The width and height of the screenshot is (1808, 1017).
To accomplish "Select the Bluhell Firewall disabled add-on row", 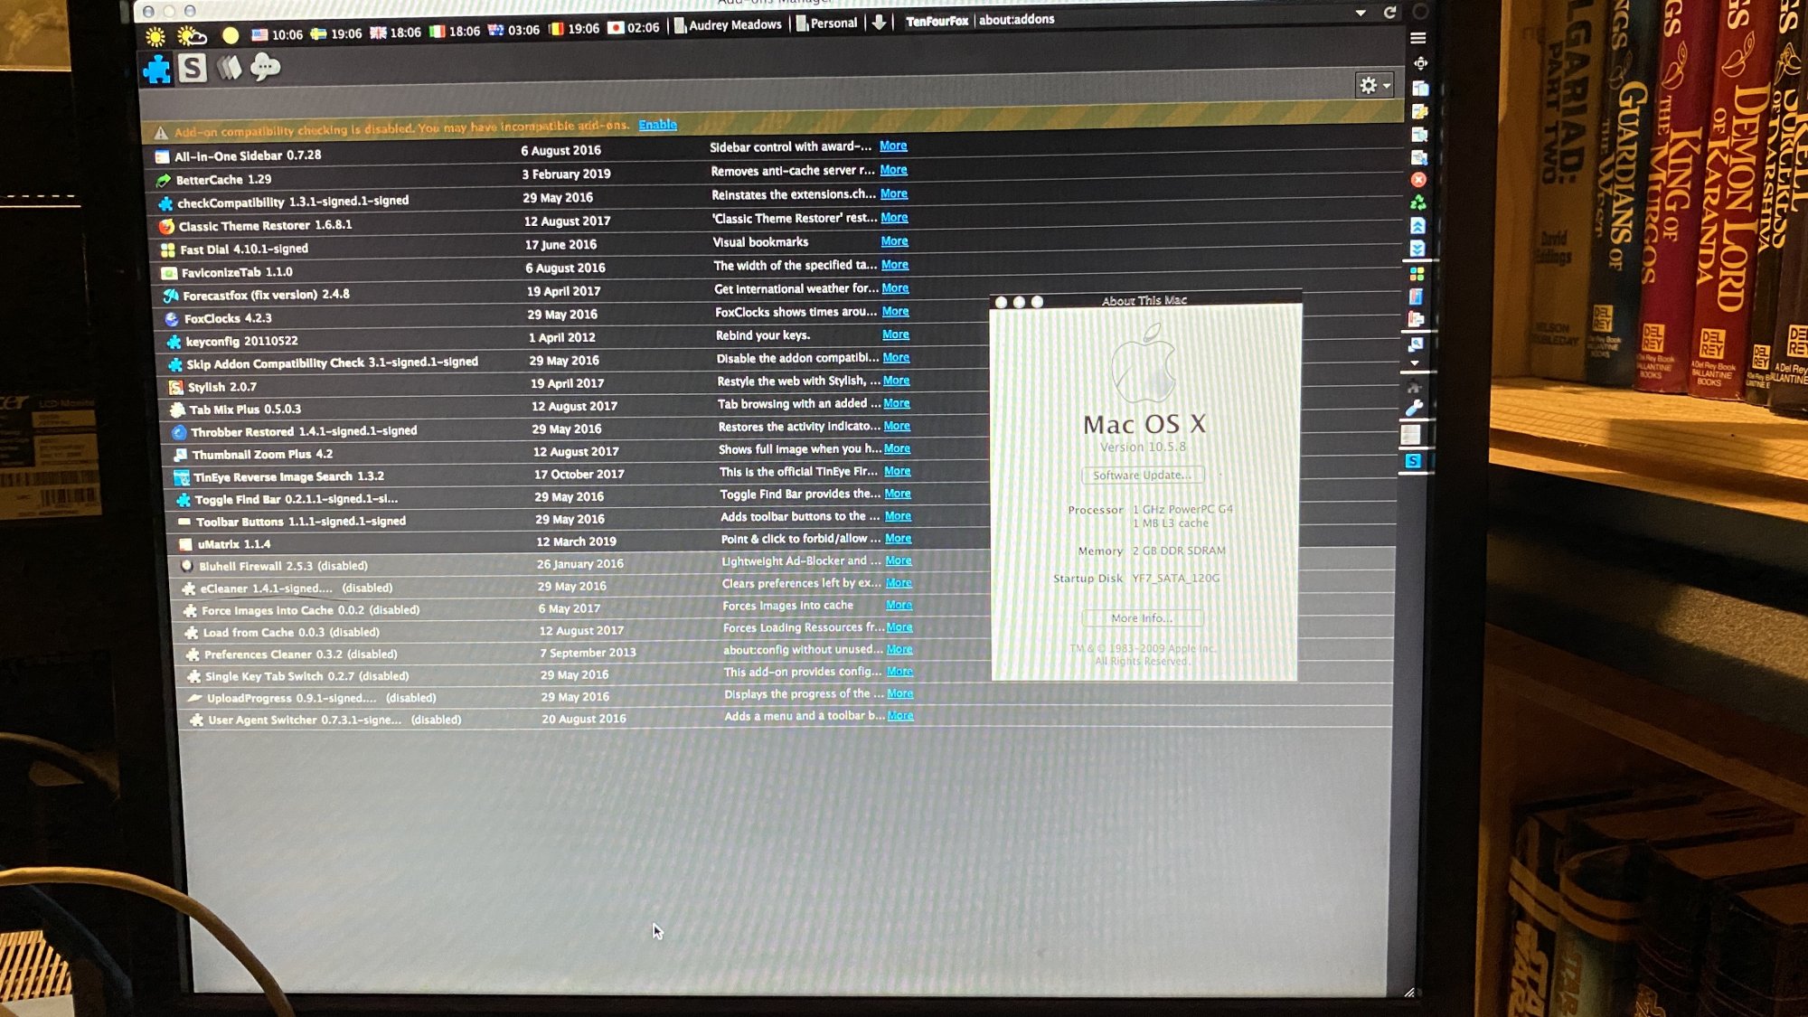I will [362, 566].
